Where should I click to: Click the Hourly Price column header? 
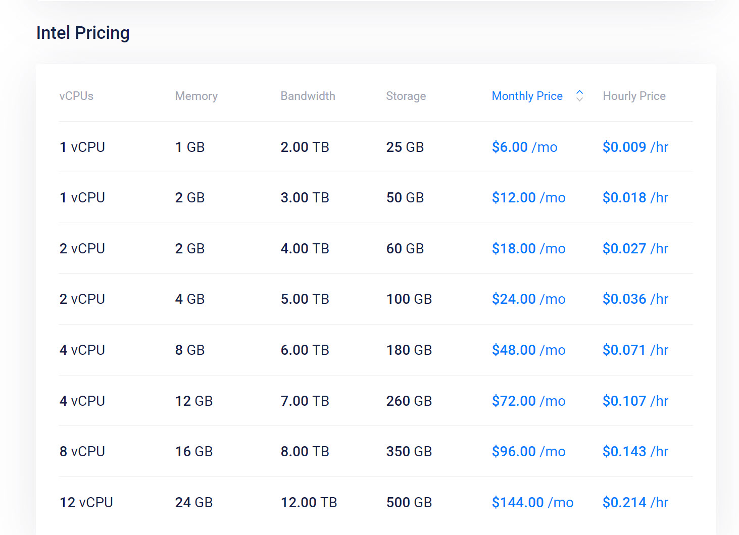[x=634, y=96]
